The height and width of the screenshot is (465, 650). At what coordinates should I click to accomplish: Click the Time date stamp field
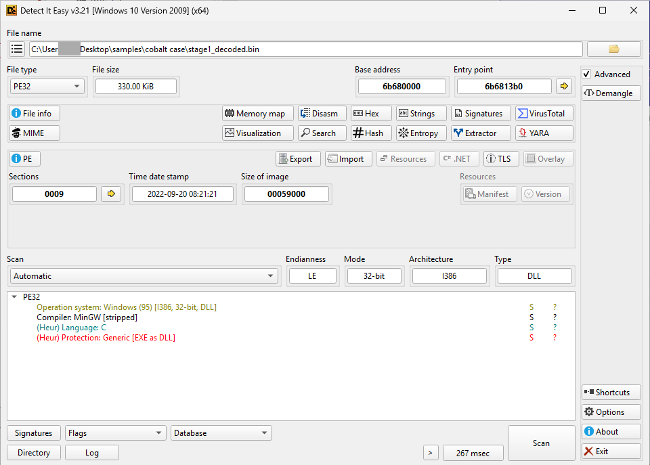pos(182,194)
